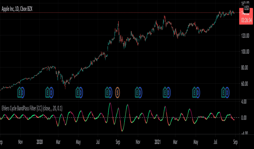Screen dimensions: 254x149
Task: Click the 4.00 indicator scale label
Action: (x=244, y=102)
